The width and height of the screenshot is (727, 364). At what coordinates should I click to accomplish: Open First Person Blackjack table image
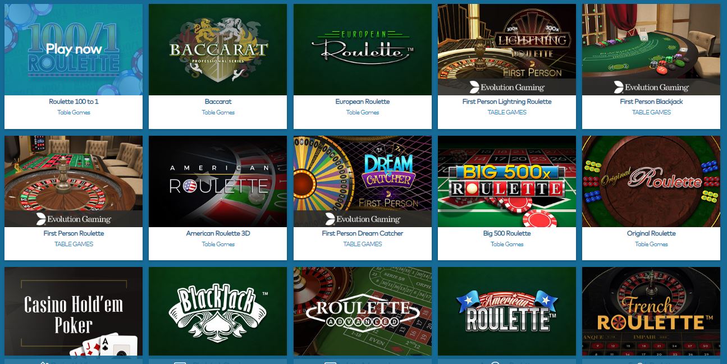tap(651, 49)
